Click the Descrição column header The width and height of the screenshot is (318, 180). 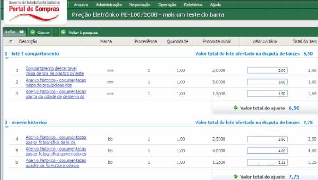click(x=28, y=41)
